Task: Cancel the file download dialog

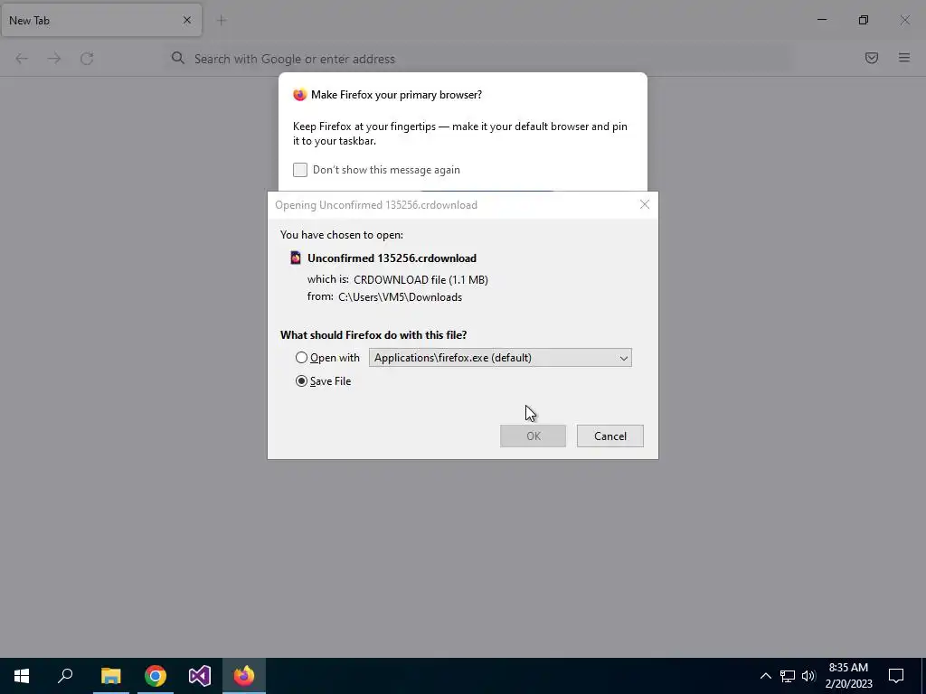Action: pos(610,436)
